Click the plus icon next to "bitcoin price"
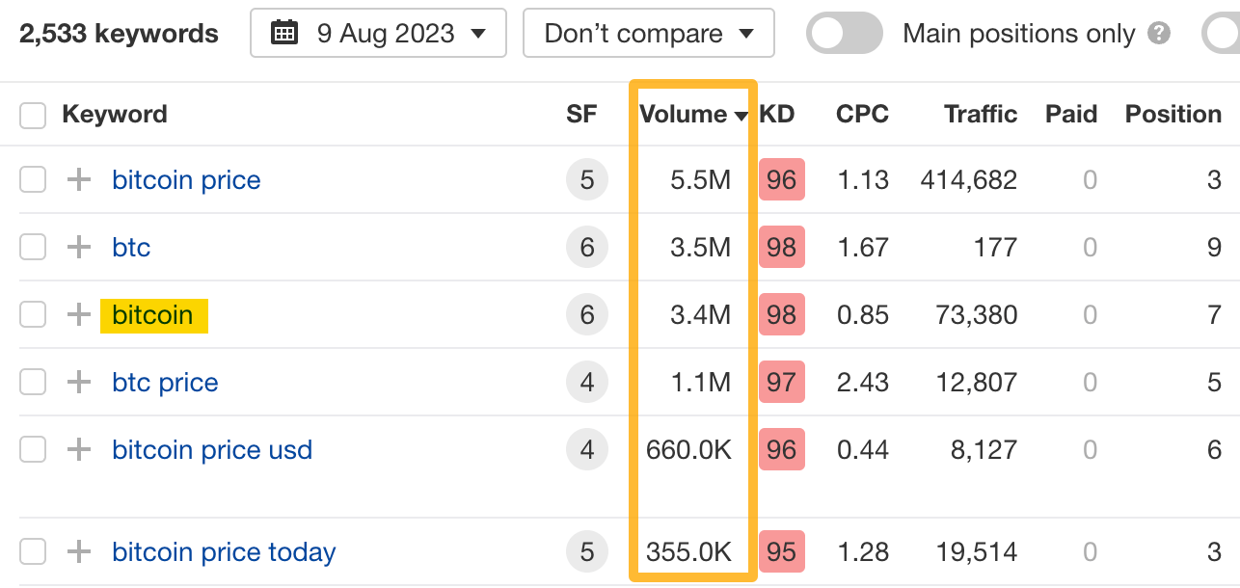Image resolution: width=1240 pixels, height=588 pixels. [x=78, y=179]
